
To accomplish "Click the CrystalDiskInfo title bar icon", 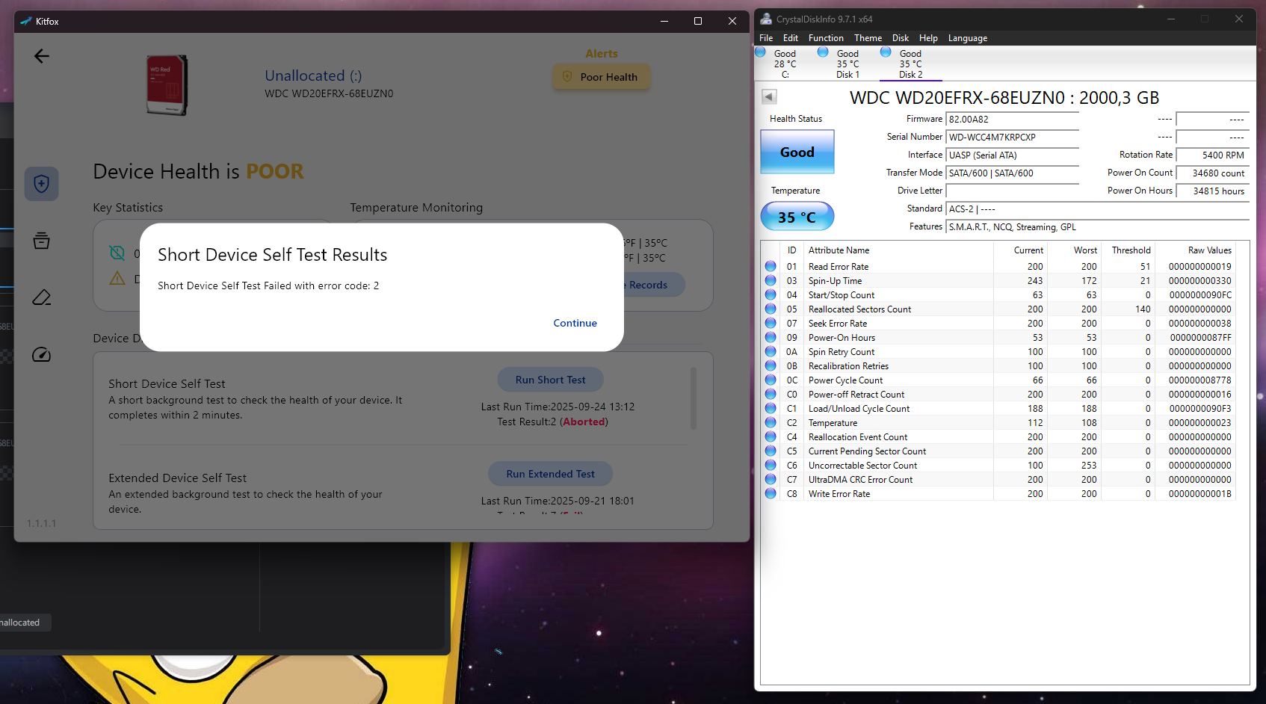I will click(767, 19).
